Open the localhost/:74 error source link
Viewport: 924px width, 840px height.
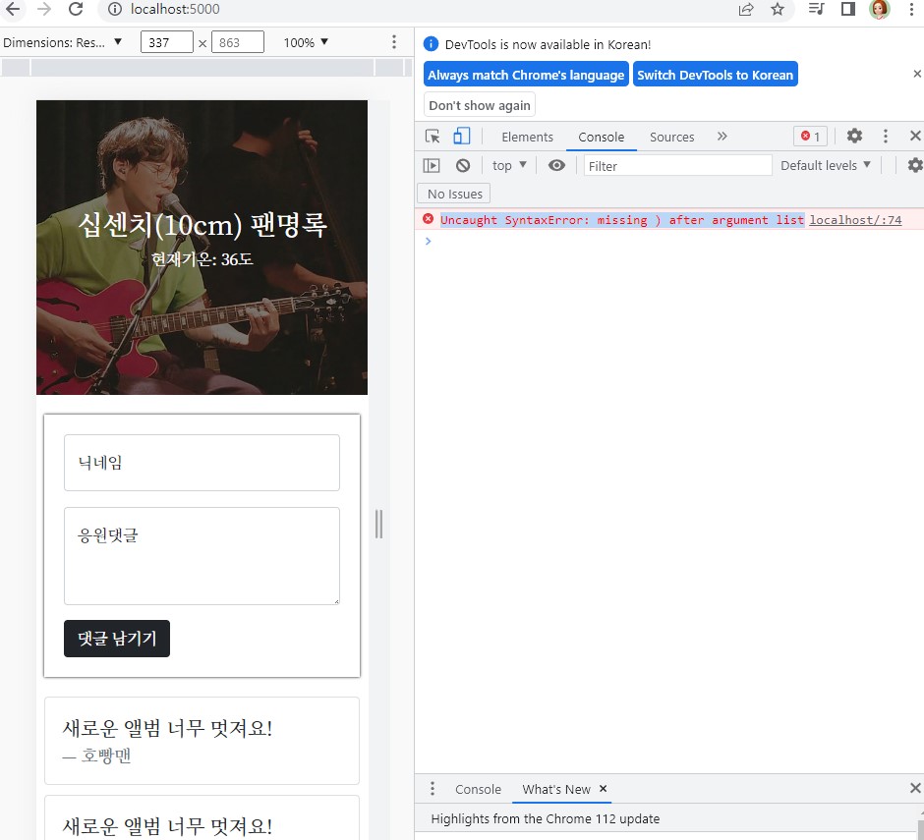[x=855, y=220]
